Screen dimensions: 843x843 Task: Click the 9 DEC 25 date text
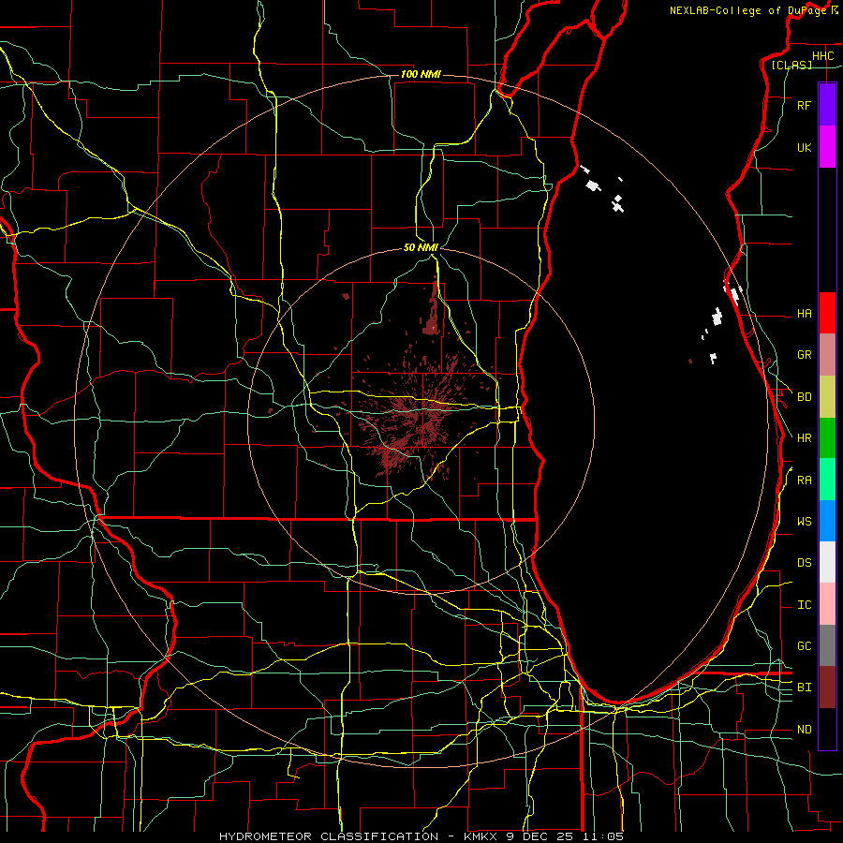[x=538, y=836]
